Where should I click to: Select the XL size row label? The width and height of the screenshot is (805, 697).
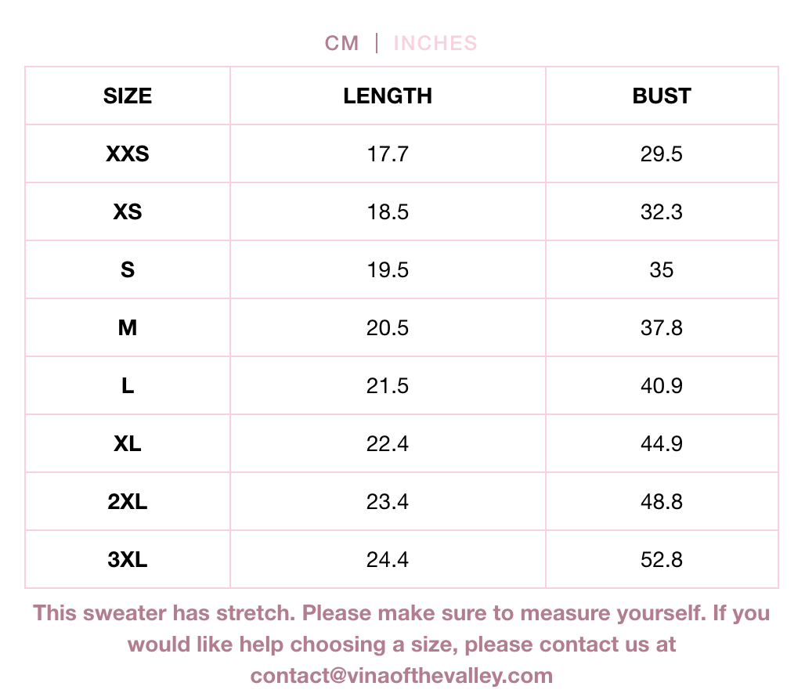click(128, 444)
